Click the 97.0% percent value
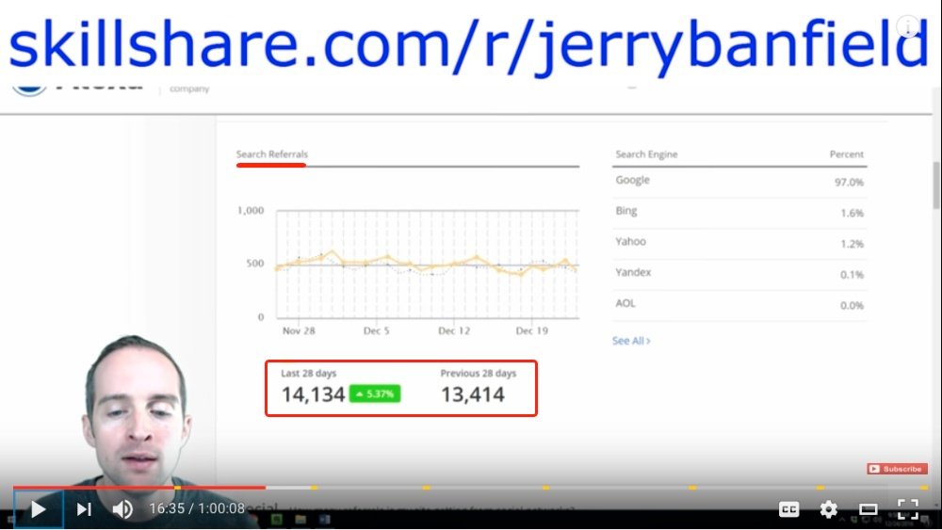 coord(849,182)
